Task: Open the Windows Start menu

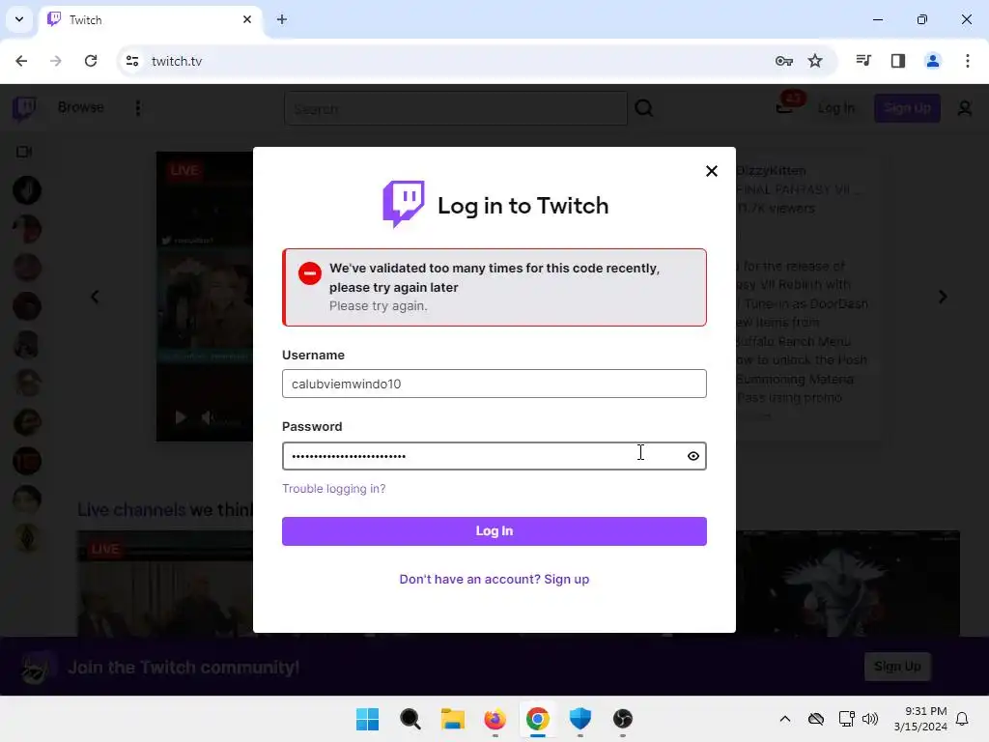Action: [x=367, y=719]
